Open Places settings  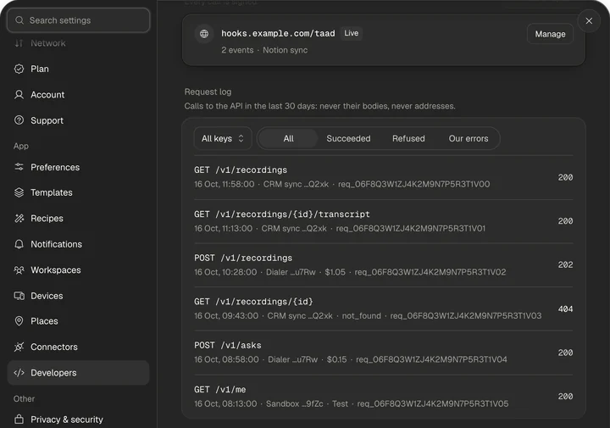[78, 321]
